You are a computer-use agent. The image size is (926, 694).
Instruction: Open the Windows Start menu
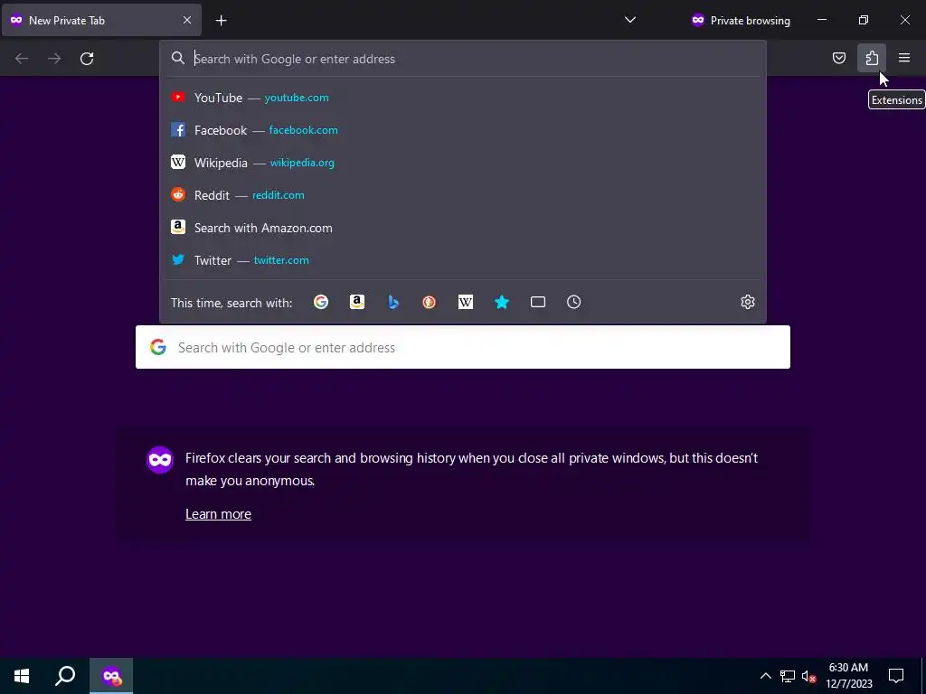coord(22,676)
